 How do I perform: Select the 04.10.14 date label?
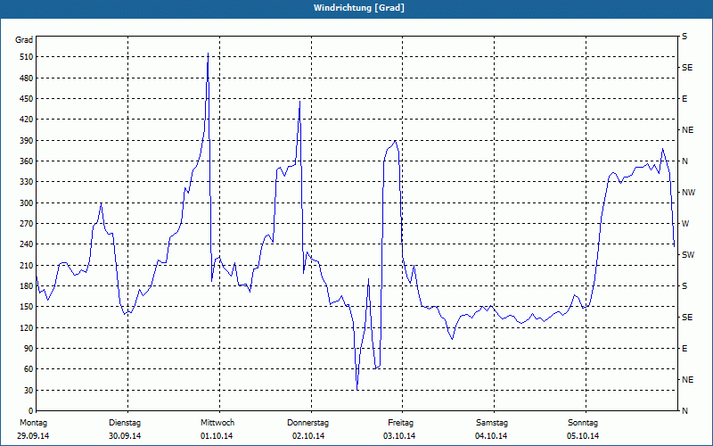[x=491, y=436]
